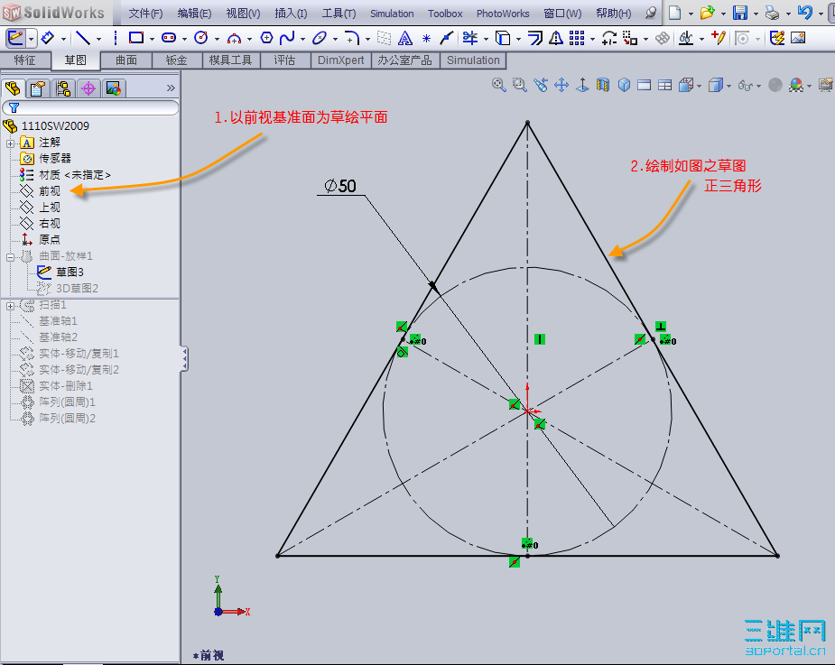Click Zoom to Fit in view toolbar
835x665 pixels.
click(499, 85)
